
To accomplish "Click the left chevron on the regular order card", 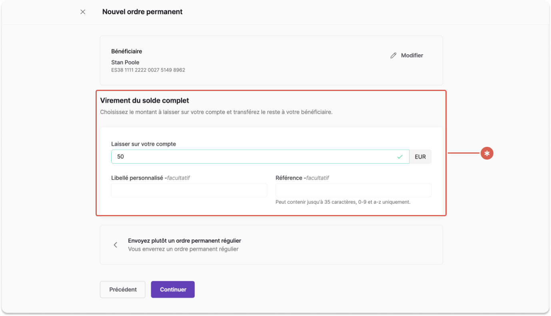I will click(115, 245).
